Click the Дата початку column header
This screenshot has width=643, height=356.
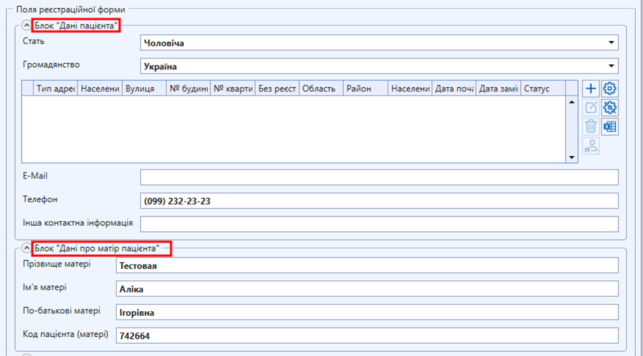454,88
